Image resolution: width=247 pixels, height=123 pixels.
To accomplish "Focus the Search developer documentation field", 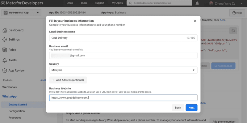I will (x=159, y=3).
